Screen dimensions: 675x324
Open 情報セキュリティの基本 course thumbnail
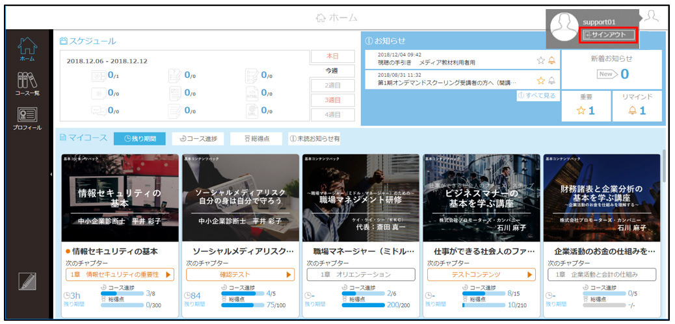(x=120, y=197)
